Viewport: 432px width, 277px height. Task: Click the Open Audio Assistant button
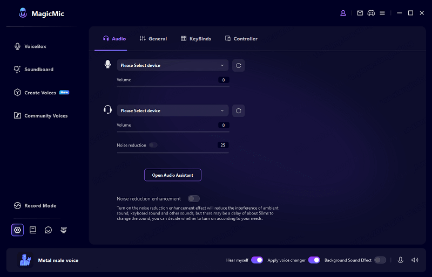pyautogui.click(x=173, y=175)
